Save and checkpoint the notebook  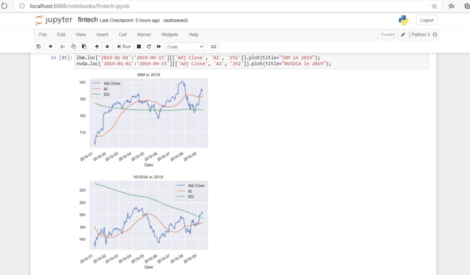pyautogui.click(x=38, y=47)
